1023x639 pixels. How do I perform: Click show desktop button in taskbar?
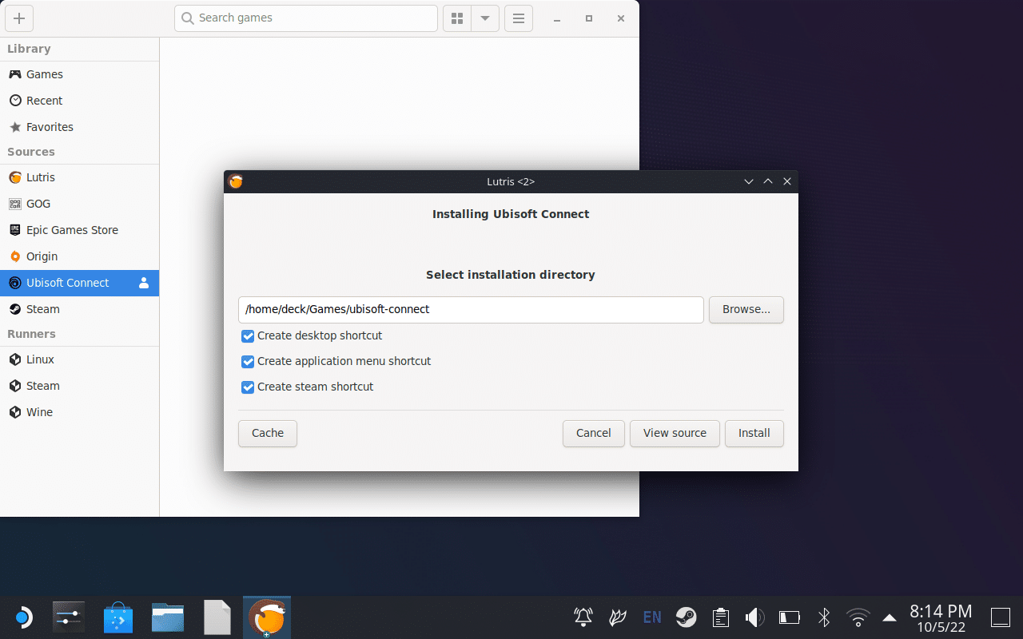pos(1001,617)
